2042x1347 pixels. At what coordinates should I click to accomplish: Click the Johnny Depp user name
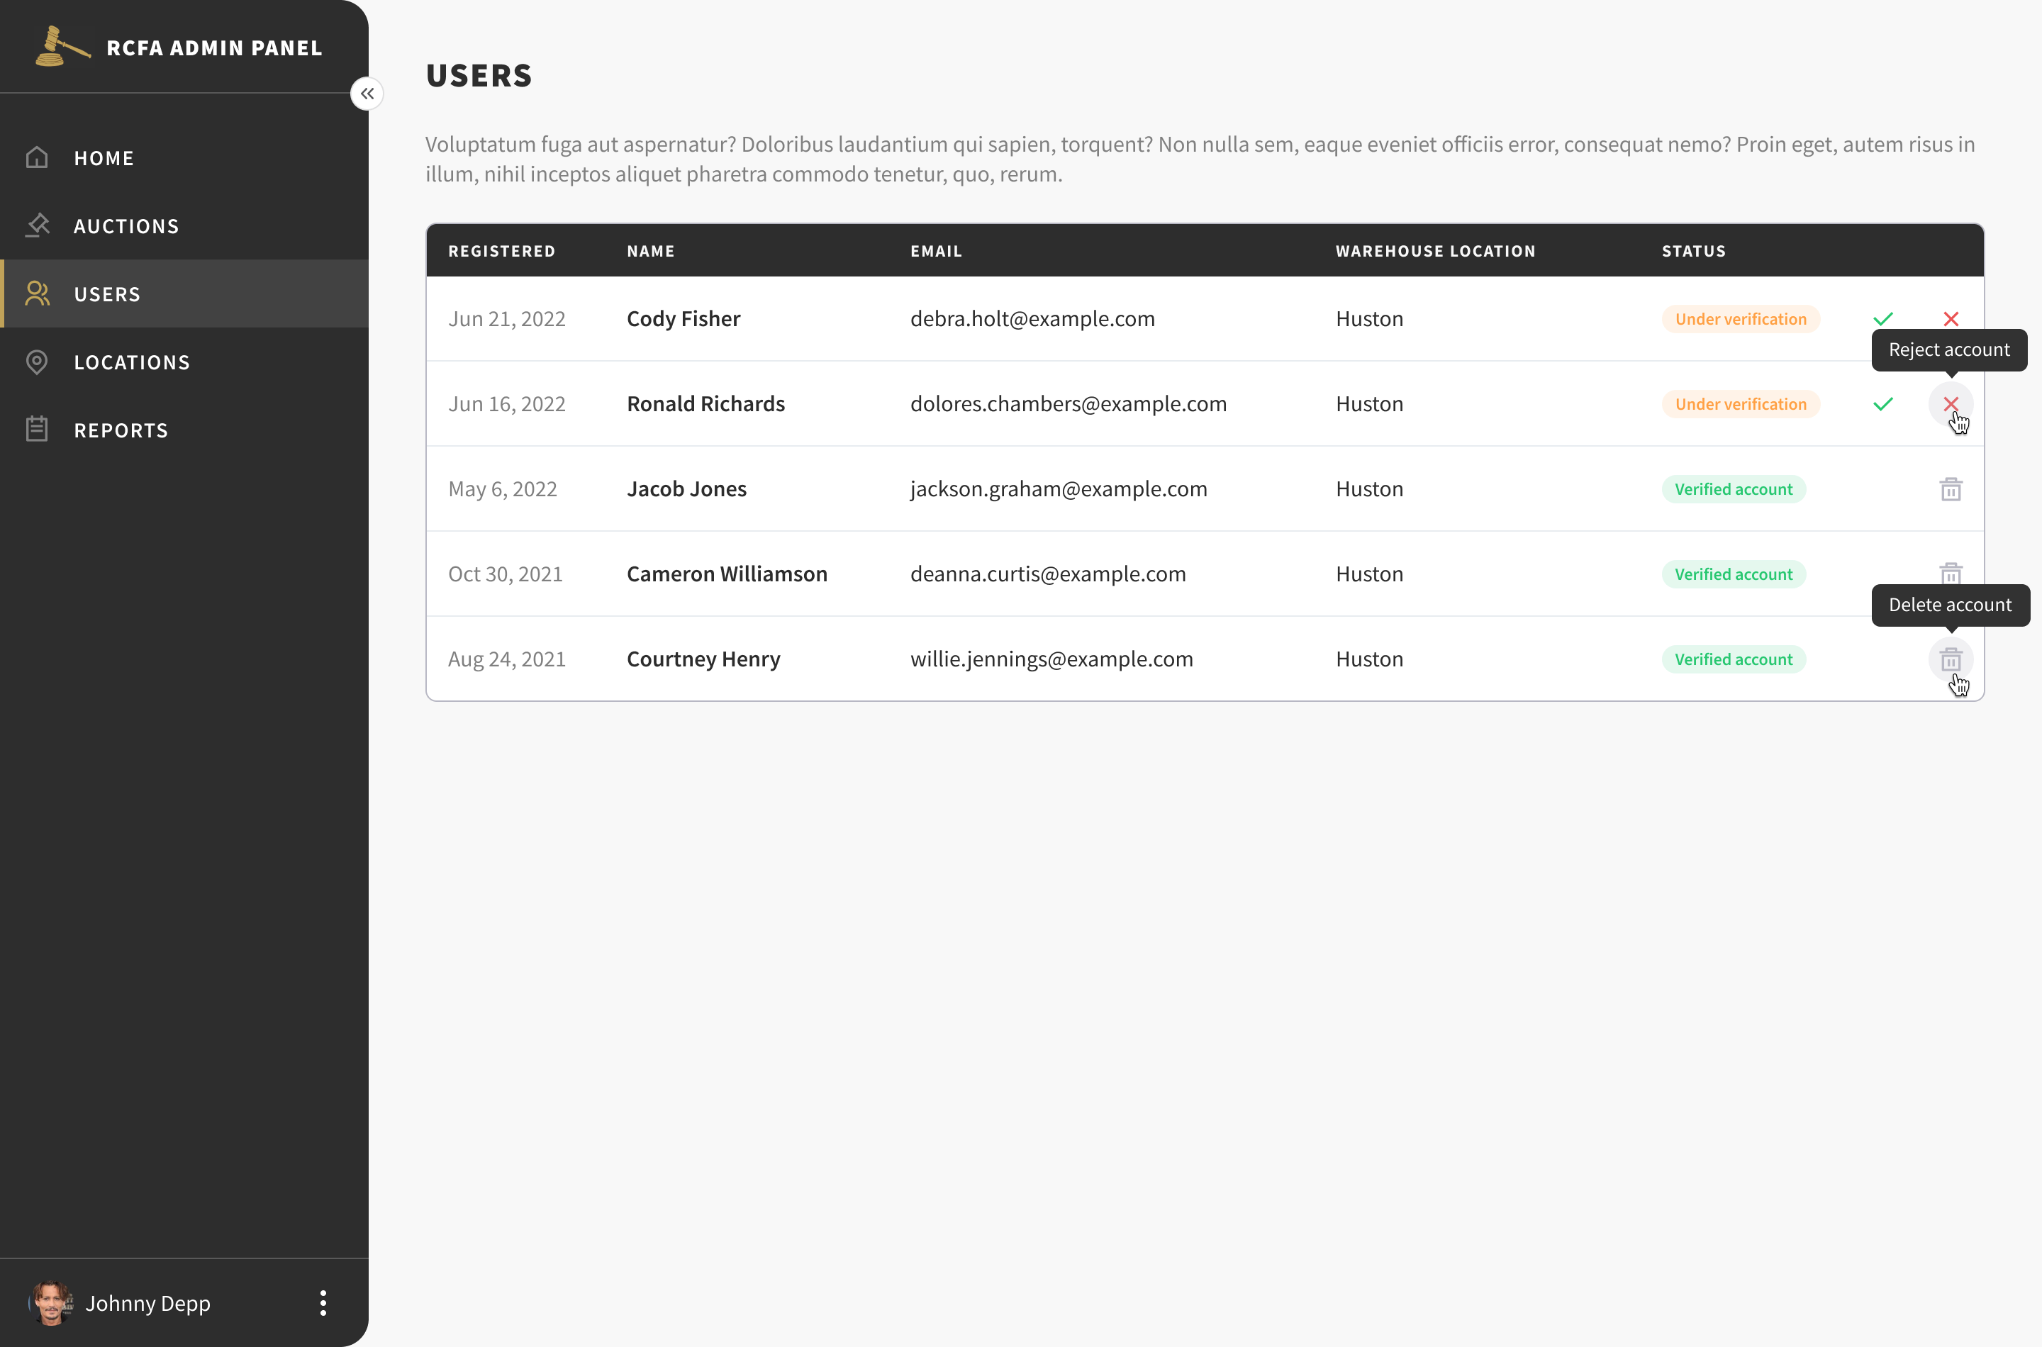(x=147, y=1303)
